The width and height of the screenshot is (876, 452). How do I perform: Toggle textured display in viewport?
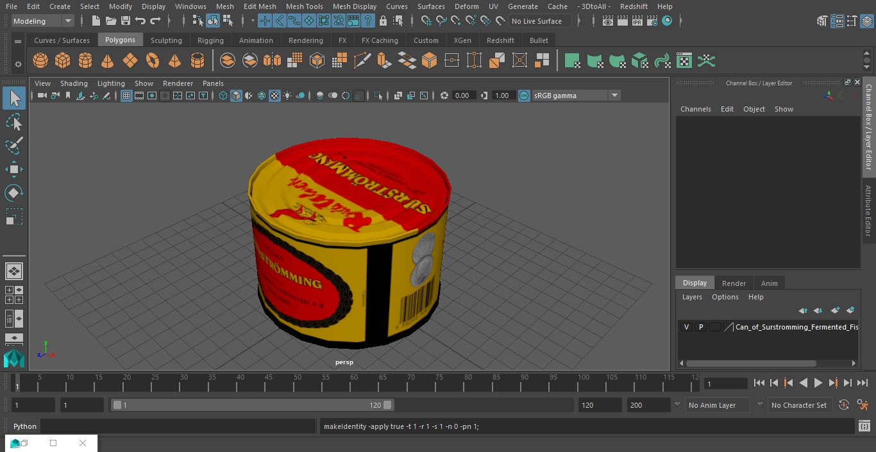pos(274,96)
